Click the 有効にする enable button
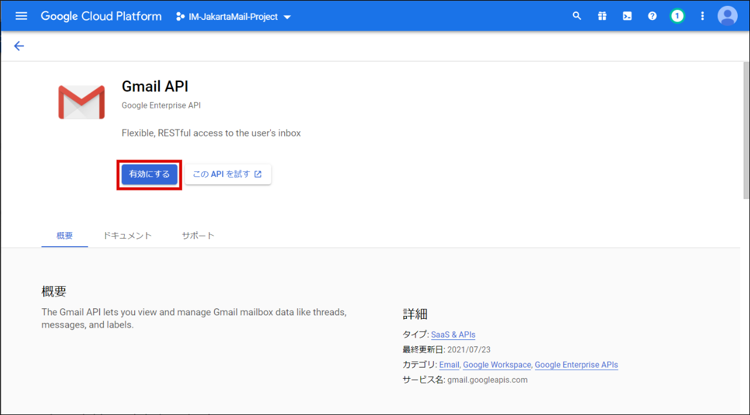Image resolution: width=750 pixels, height=415 pixels. pyautogui.click(x=149, y=174)
